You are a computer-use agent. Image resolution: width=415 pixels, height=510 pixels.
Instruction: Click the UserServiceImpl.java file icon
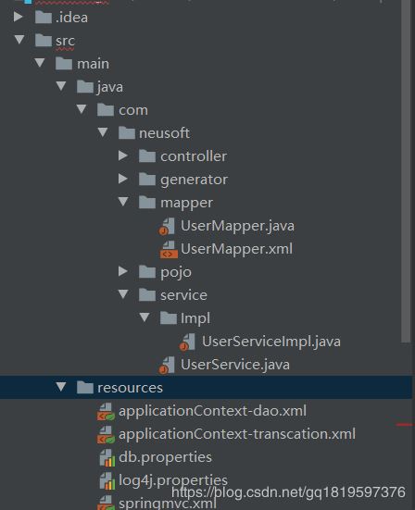pyautogui.click(x=188, y=342)
